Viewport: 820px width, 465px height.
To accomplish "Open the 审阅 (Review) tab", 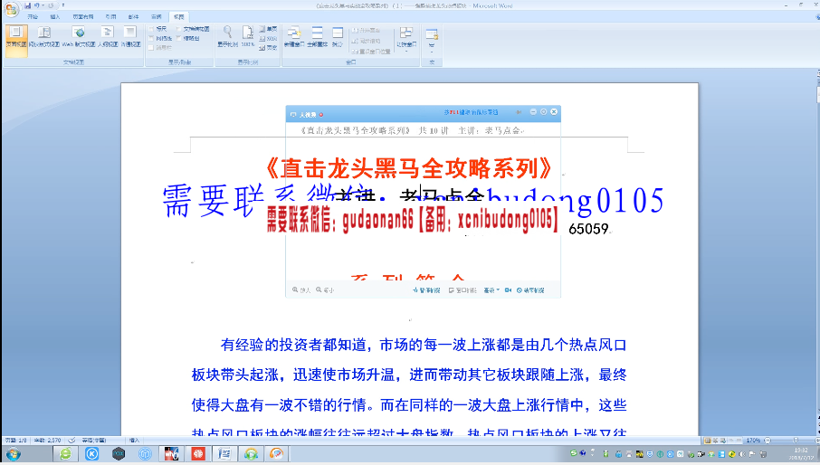I will click(x=157, y=16).
